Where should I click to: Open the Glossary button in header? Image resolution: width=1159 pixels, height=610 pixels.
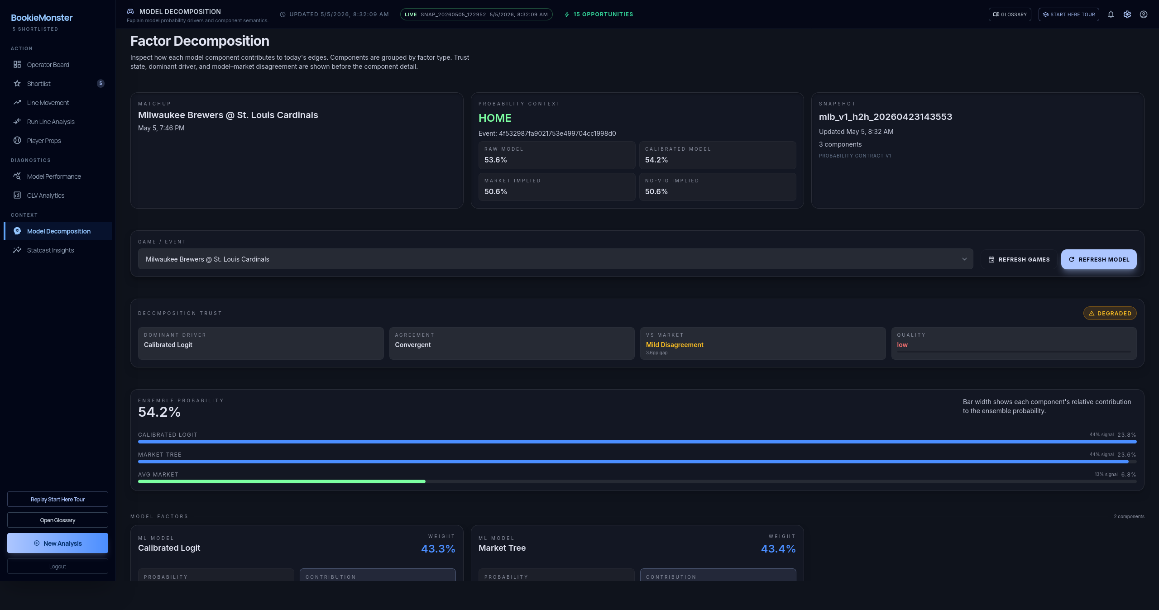1010,14
